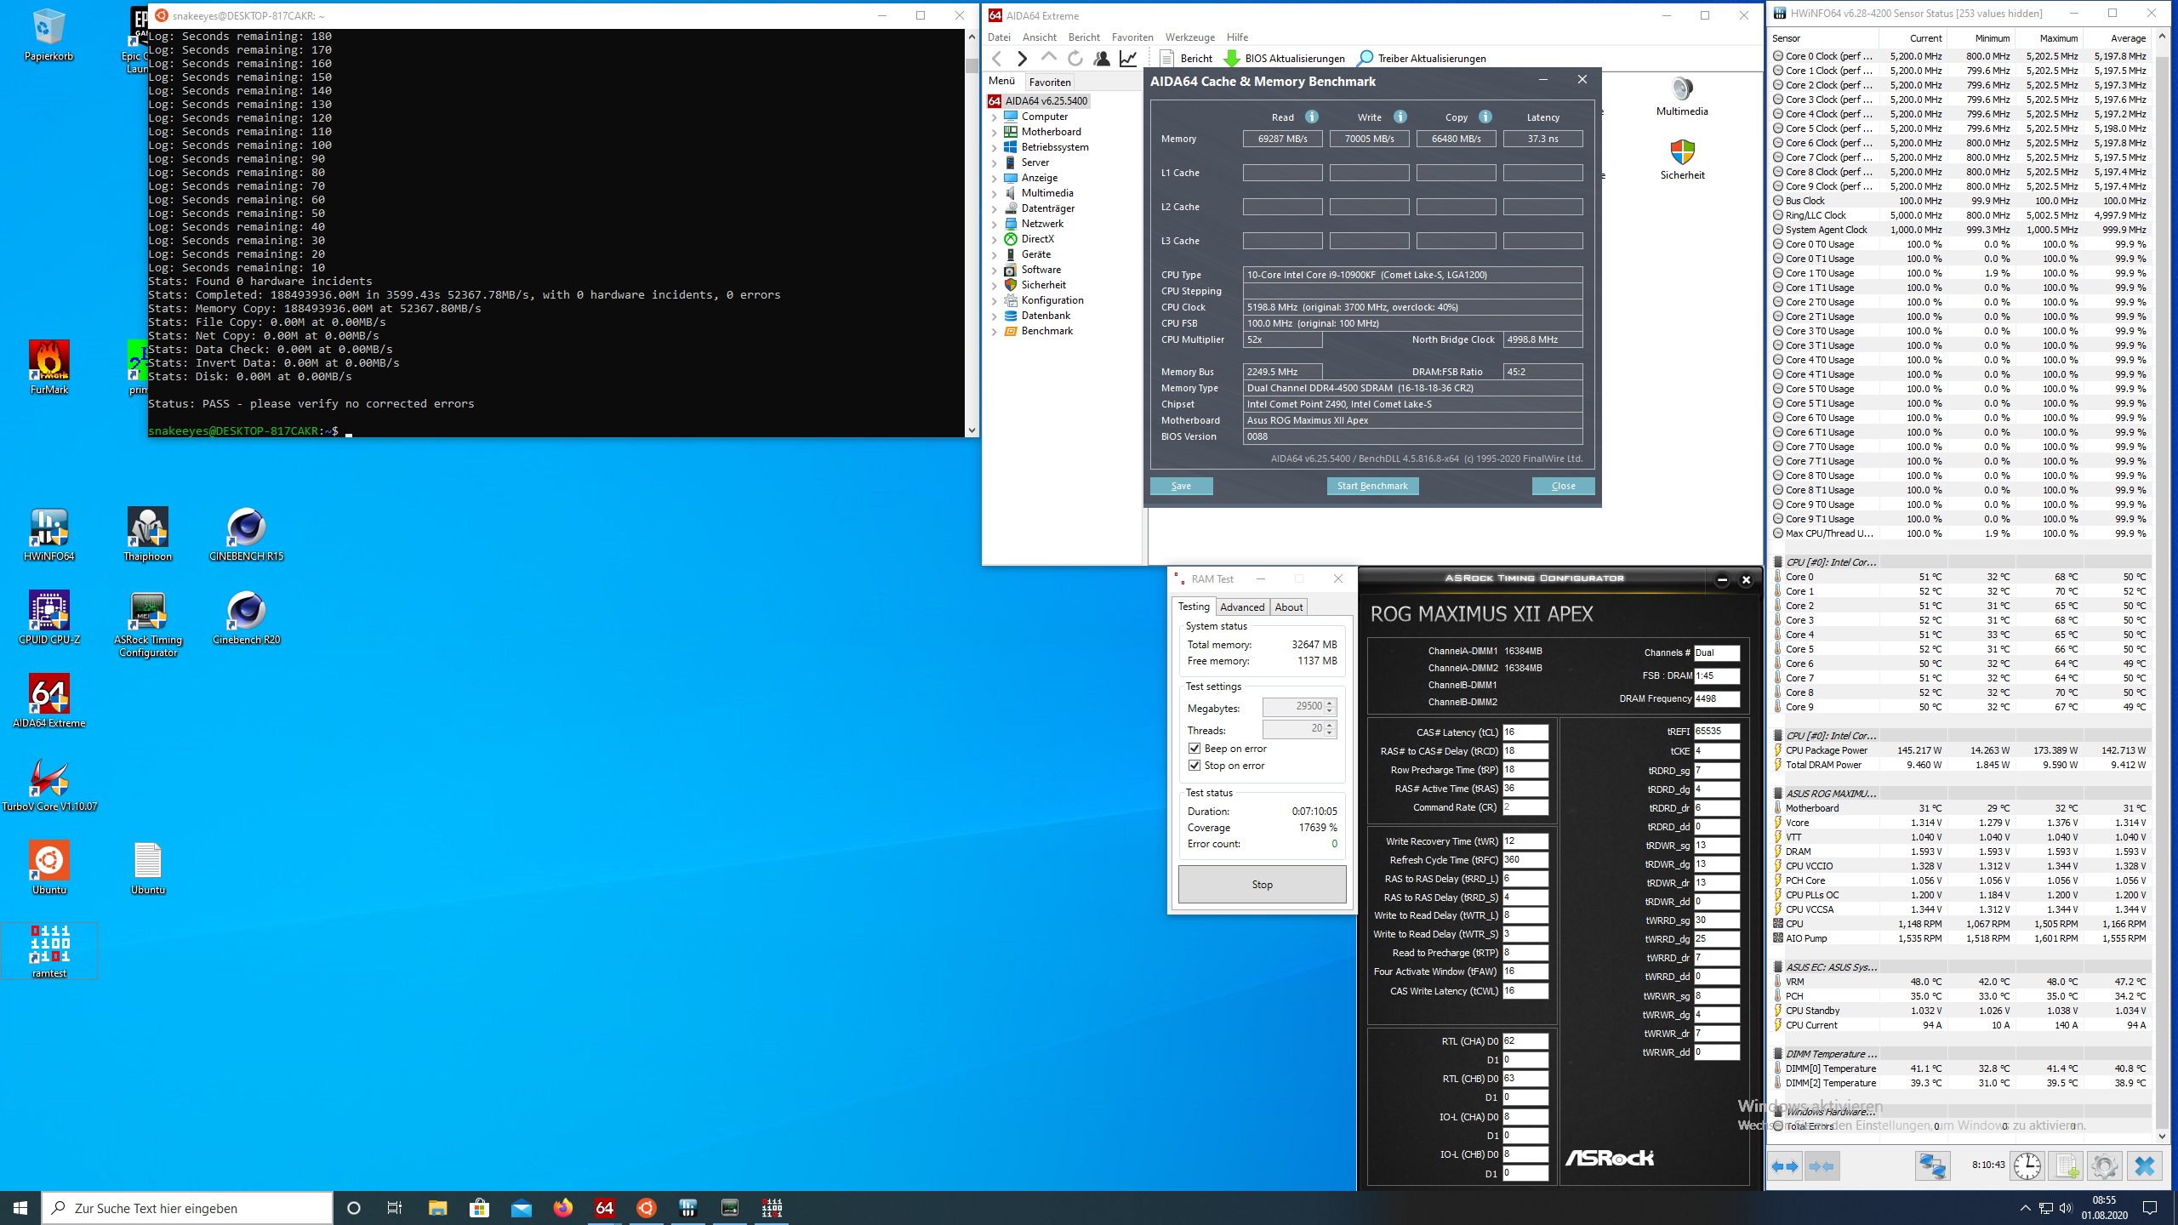Viewport: 2178px width, 1225px height.
Task: Click the Read info icon in benchmark
Action: (x=1312, y=117)
